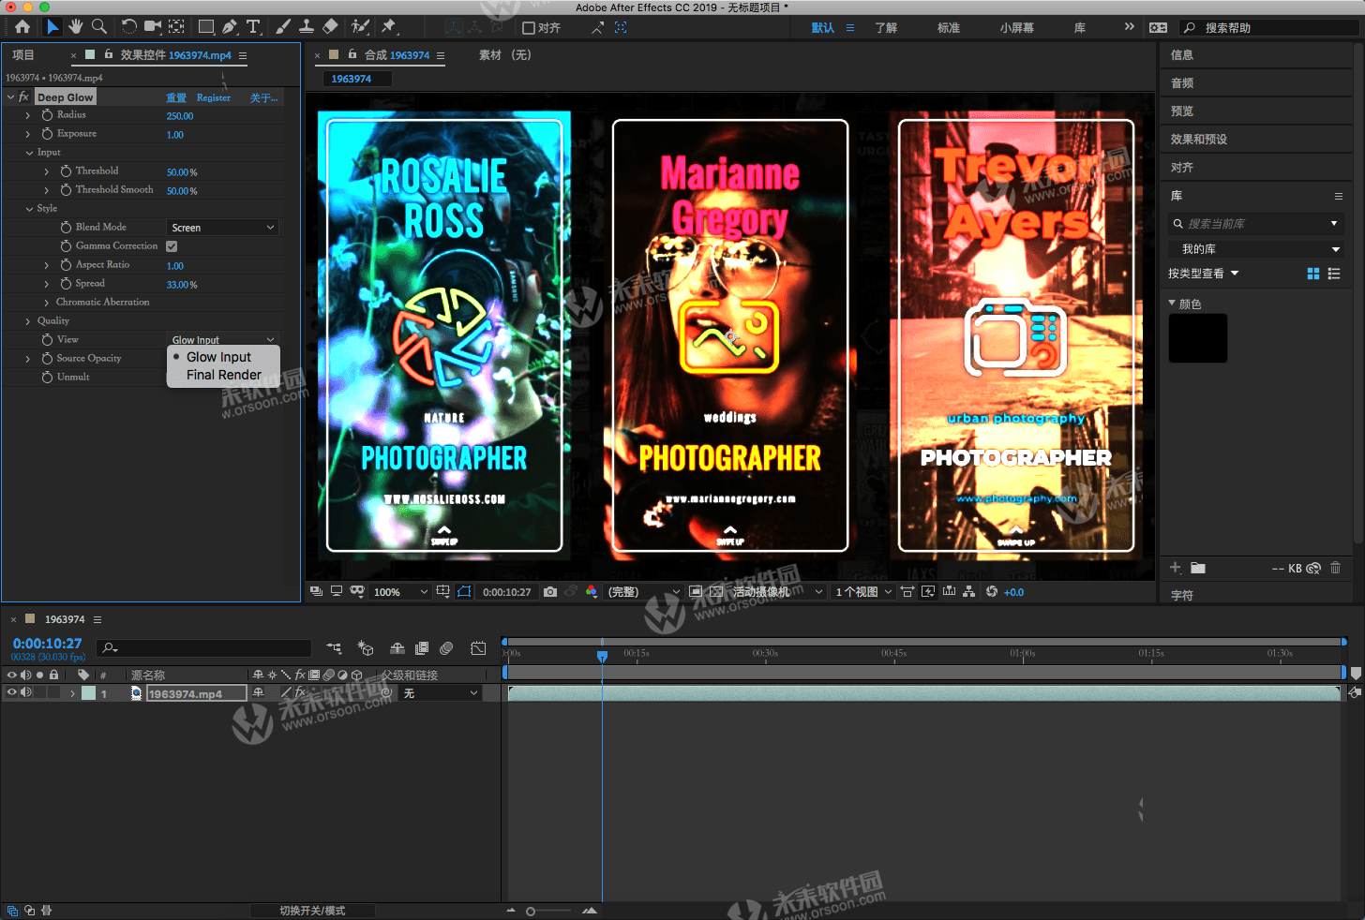Switch to 默认 workspace
1365x920 pixels.
pyautogui.click(x=823, y=28)
